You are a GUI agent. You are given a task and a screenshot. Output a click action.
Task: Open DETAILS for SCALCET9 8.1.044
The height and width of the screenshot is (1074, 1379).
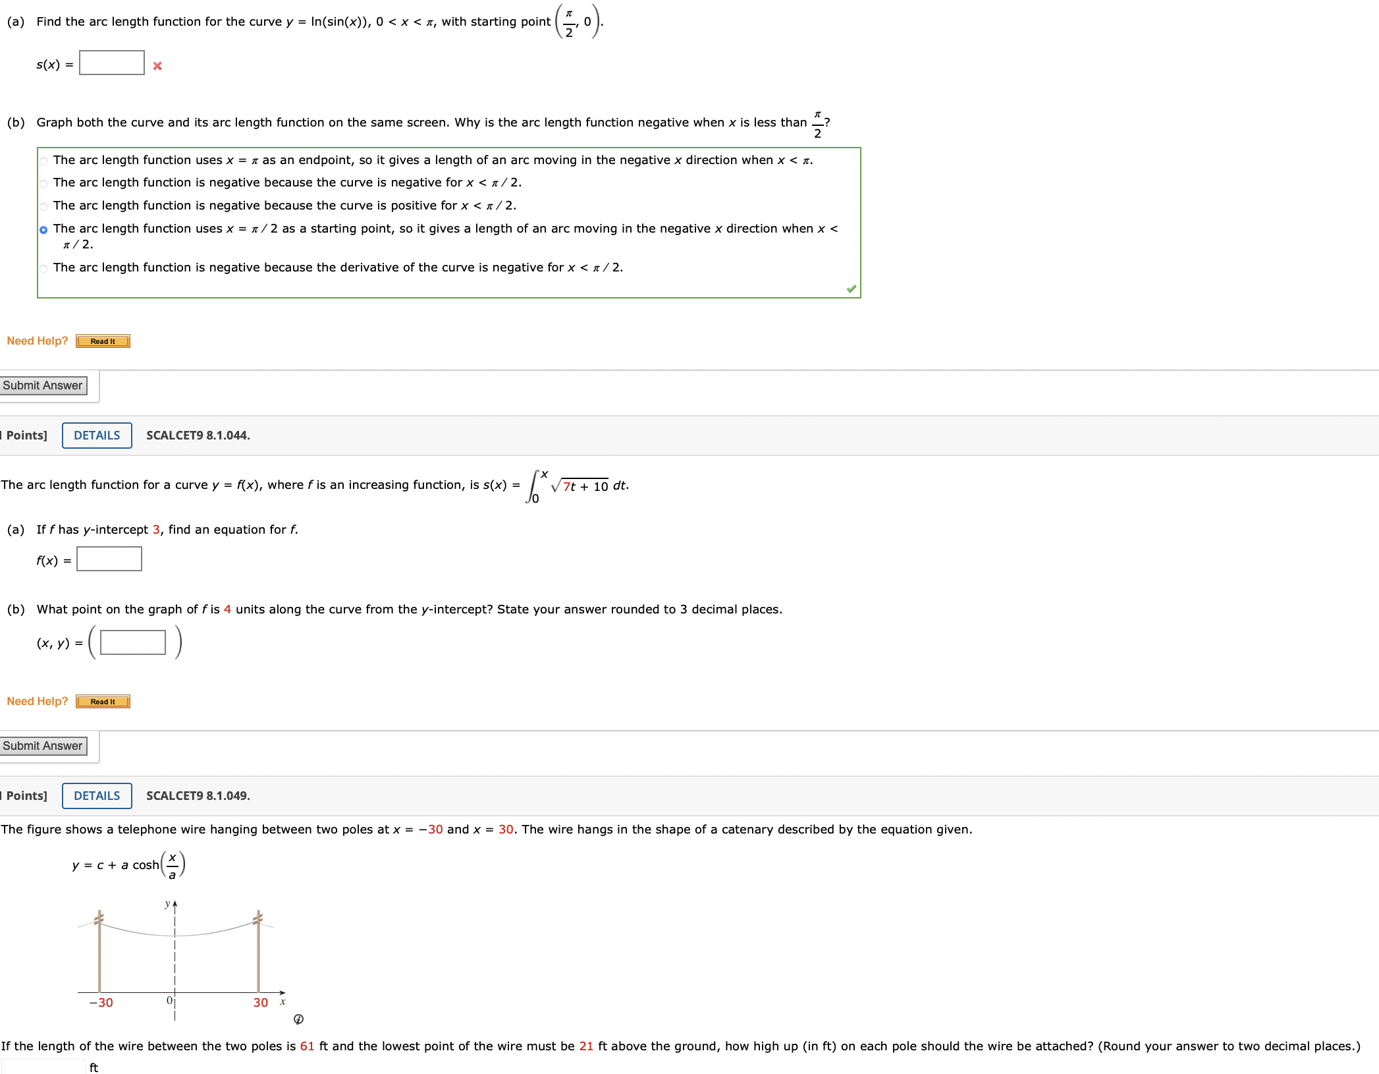(x=96, y=435)
